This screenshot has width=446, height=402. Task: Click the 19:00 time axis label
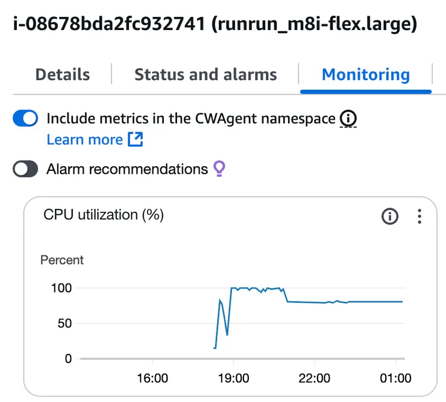[x=234, y=378]
